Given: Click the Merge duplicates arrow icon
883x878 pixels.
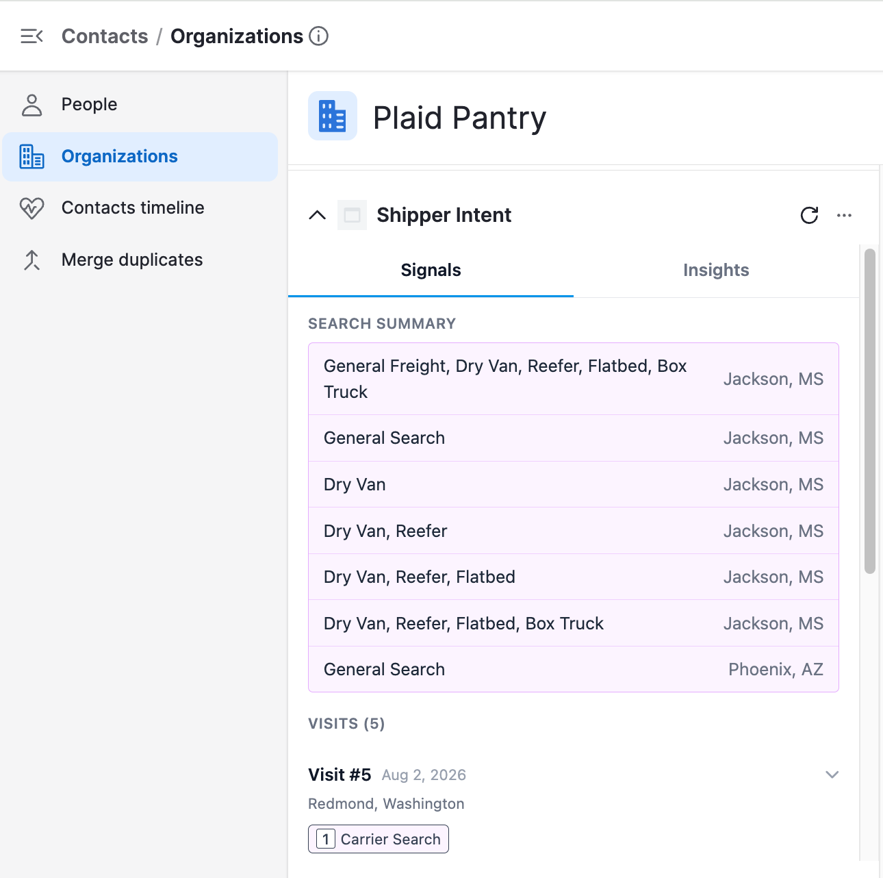Looking at the screenshot, I should tap(32, 260).
